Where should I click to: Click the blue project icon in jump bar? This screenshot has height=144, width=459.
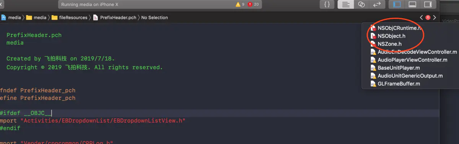(3, 18)
